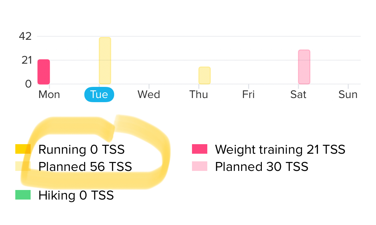
Task: Select the Thu day label
Action: click(x=199, y=95)
